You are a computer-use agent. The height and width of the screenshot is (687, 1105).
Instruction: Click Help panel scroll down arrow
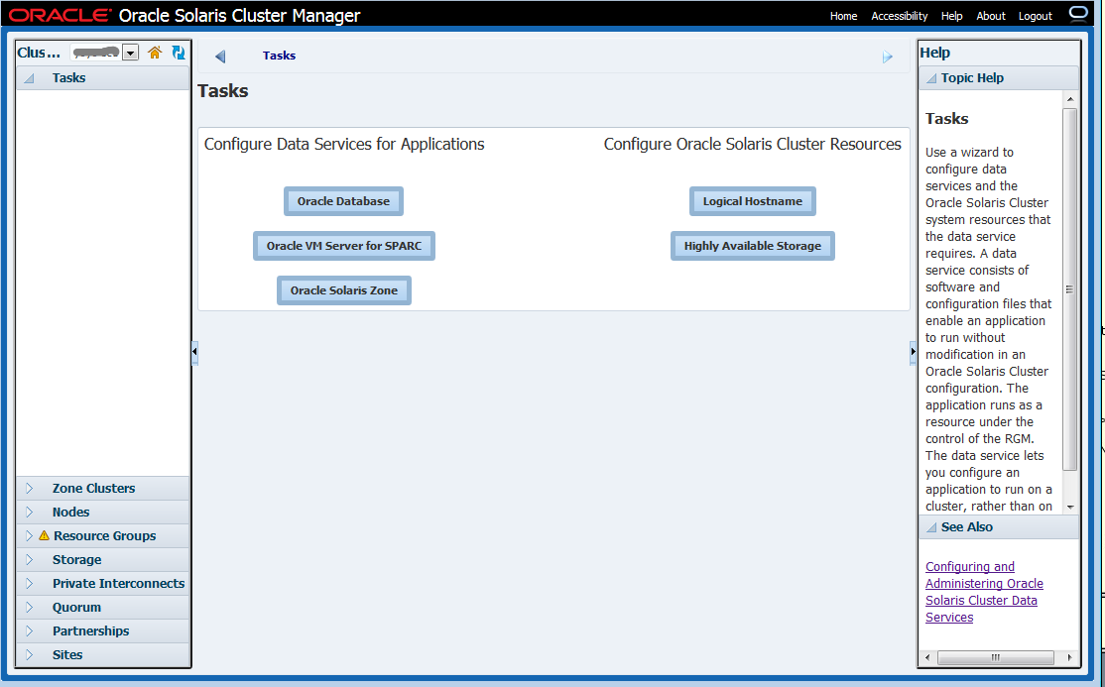coord(1069,507)
